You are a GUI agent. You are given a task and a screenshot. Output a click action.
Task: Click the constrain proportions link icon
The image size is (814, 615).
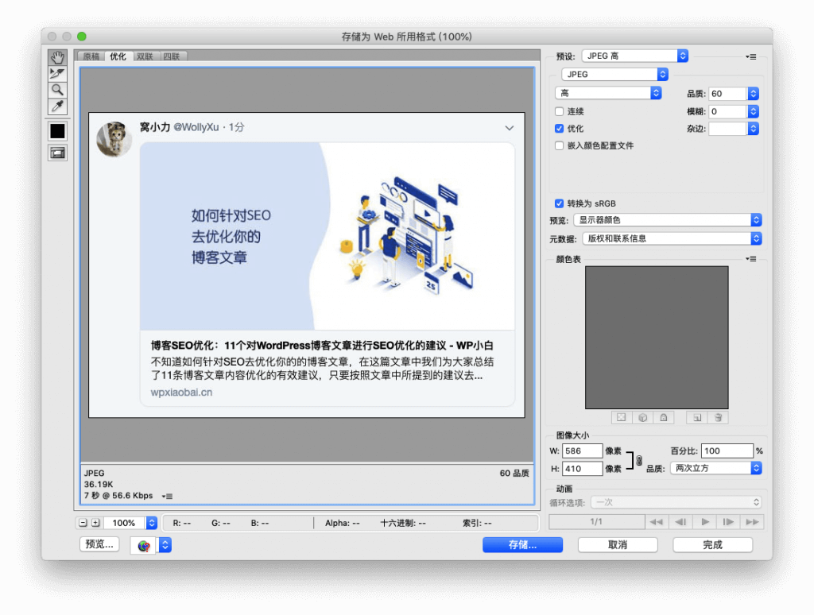(x=639, y=460)
